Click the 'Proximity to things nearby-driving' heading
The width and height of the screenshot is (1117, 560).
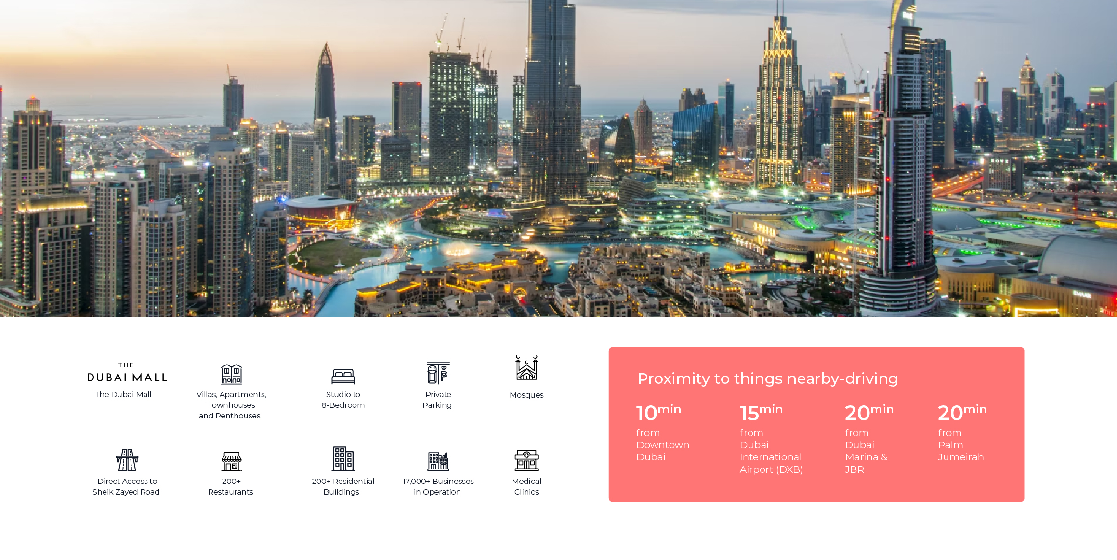coord(768,379)
